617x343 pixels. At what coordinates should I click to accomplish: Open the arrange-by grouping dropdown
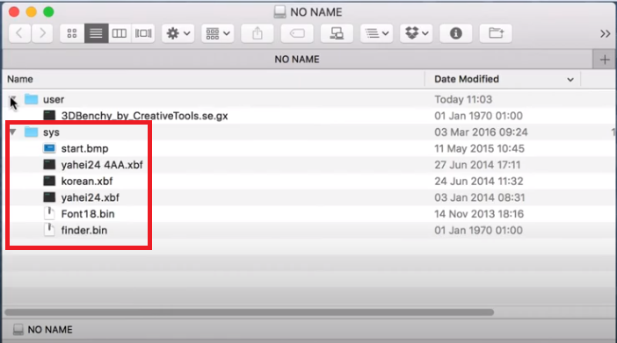pyautogui.click(x=218, y=33)
